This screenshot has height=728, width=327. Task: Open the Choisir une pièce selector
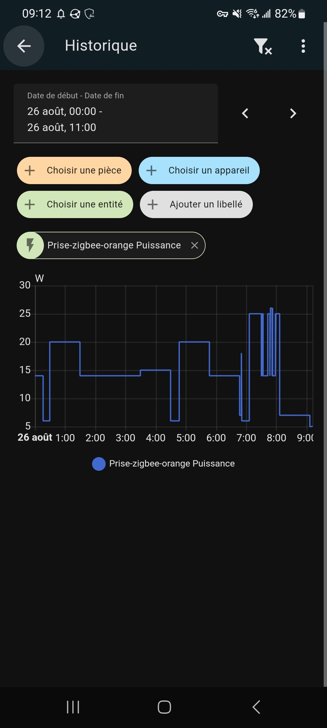tap(74, 170)
